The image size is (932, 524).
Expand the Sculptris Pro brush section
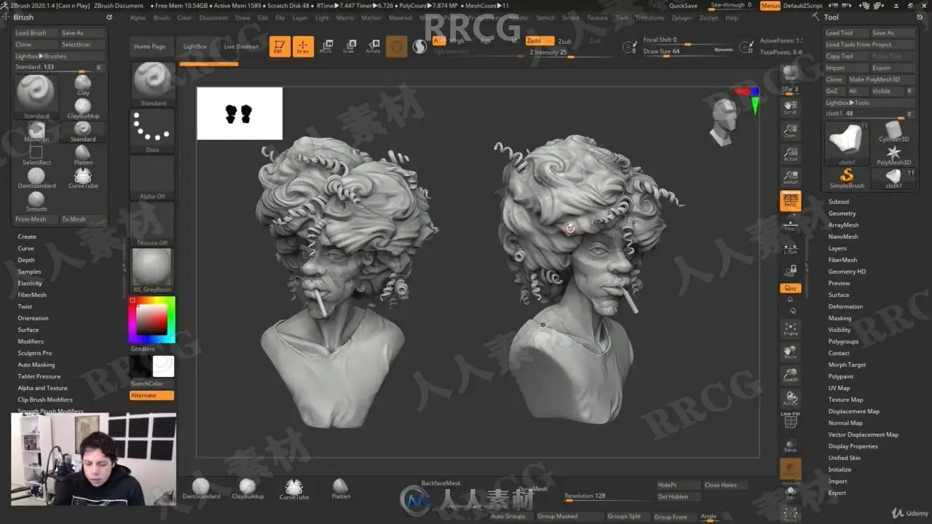pyautogui.click(x=35, y=353)
